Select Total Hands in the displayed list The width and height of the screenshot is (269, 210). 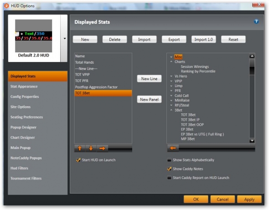[103, 62]
